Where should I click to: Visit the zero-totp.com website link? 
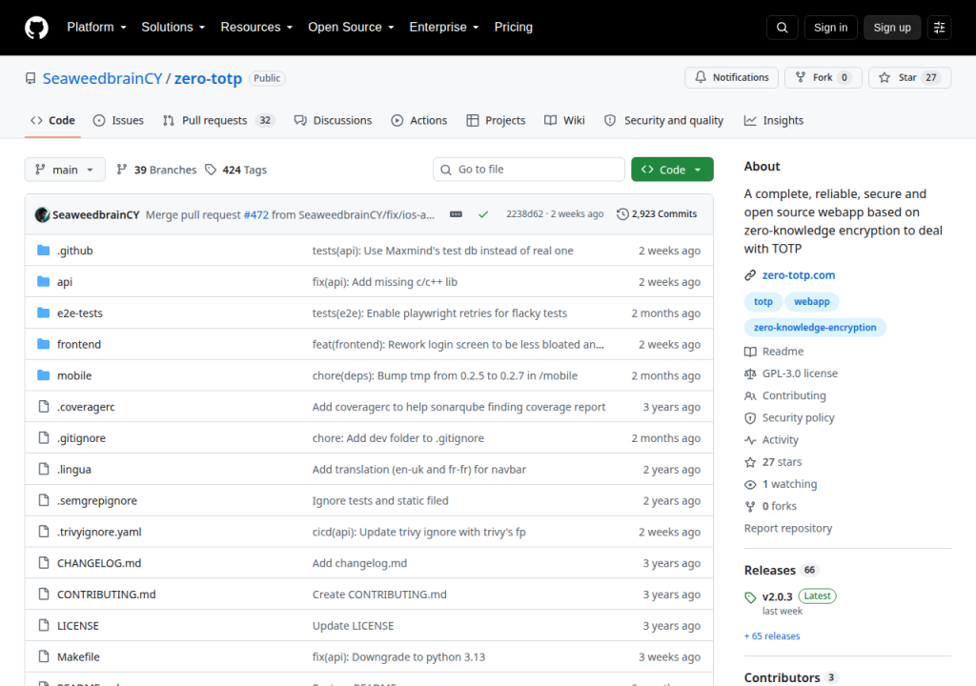[x=799, y=275]
